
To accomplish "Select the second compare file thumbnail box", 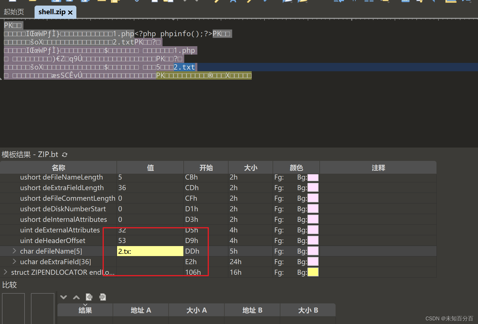I will pyautogui.click(x=43, y=308).
